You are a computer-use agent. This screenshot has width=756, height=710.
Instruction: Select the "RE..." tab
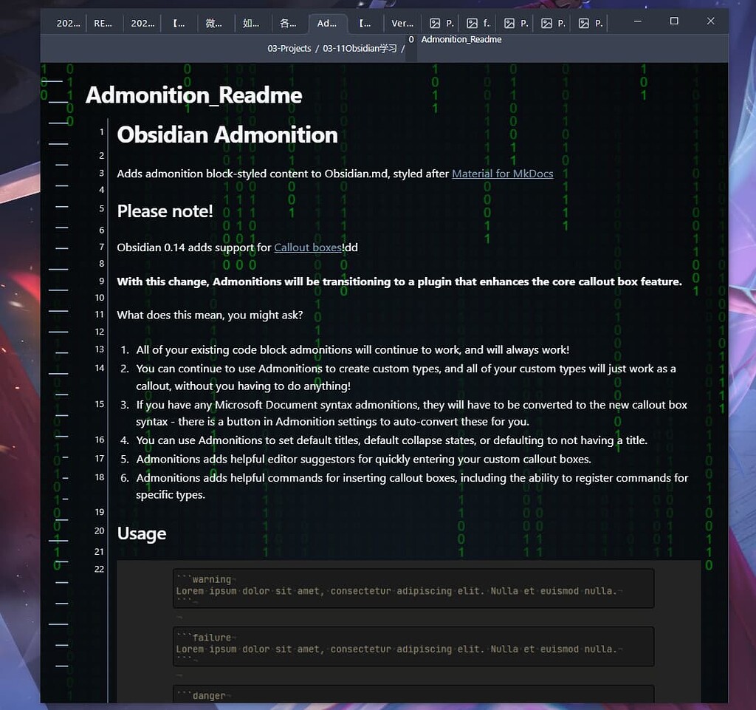pos(103,23)
